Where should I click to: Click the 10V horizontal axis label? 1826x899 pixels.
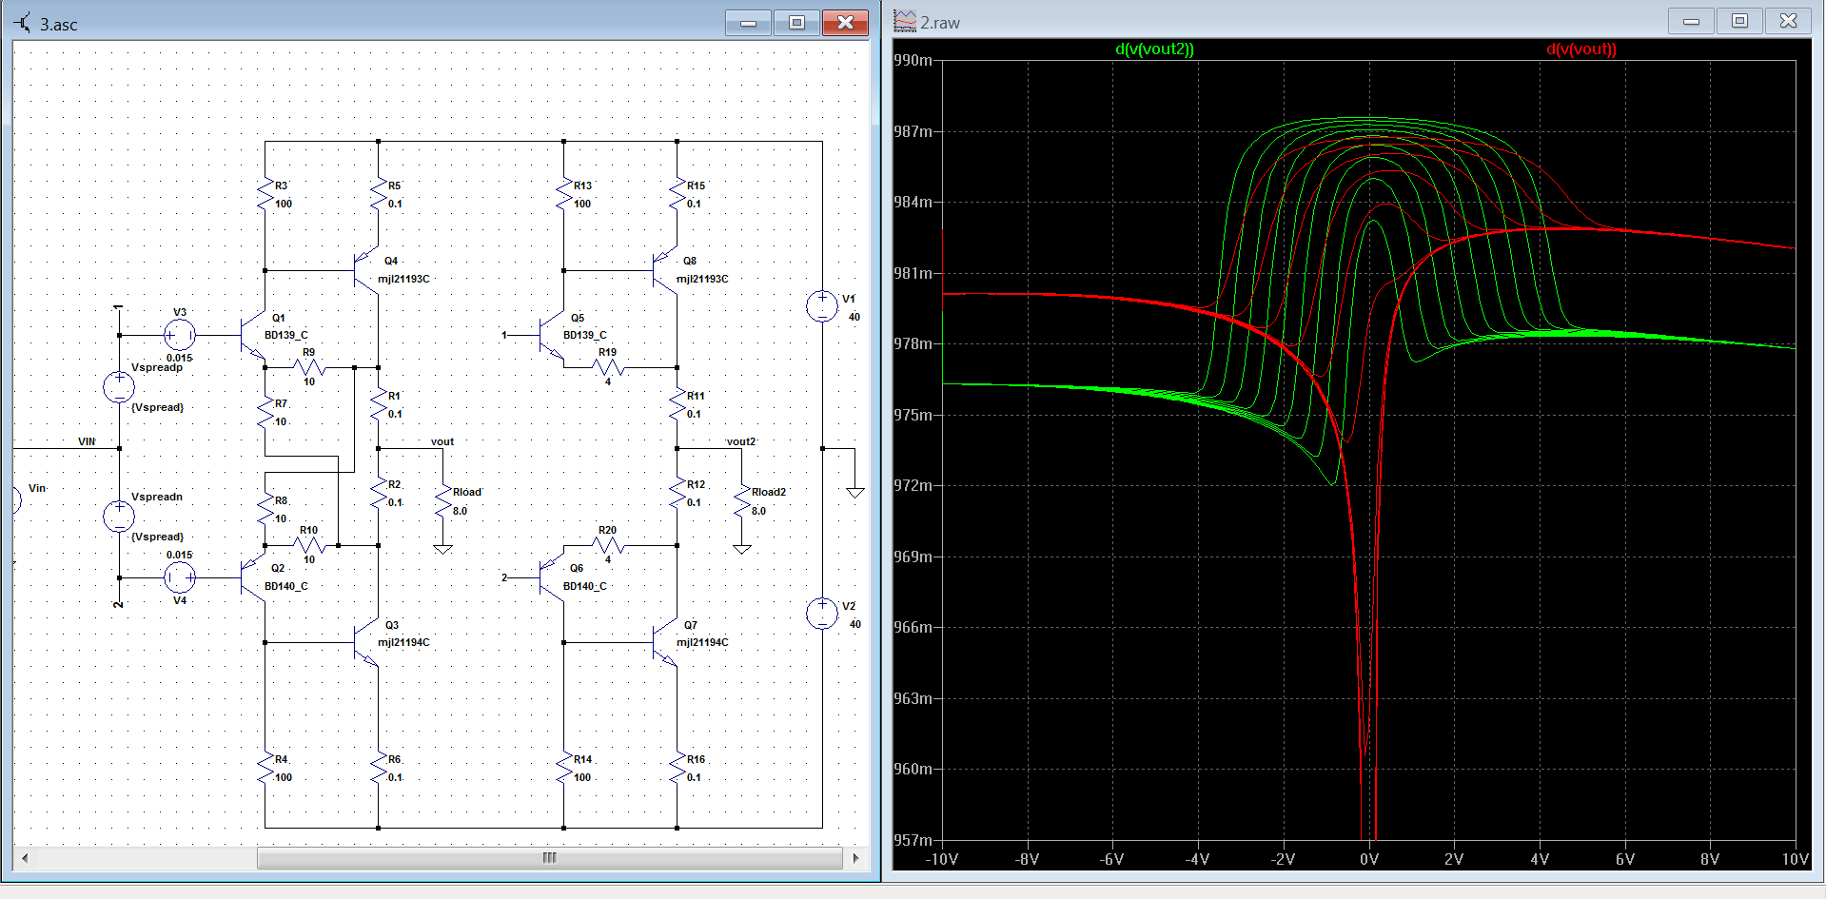pos(1795,859)
